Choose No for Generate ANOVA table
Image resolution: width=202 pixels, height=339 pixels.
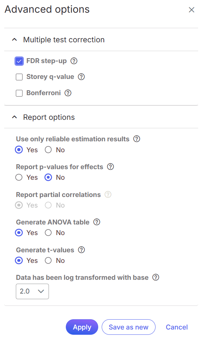48,233
